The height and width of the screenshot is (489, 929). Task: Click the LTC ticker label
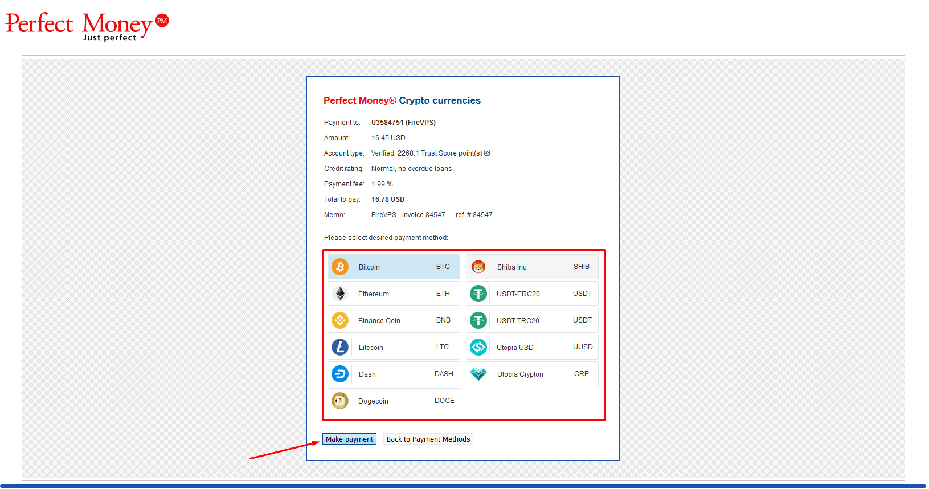443,347
